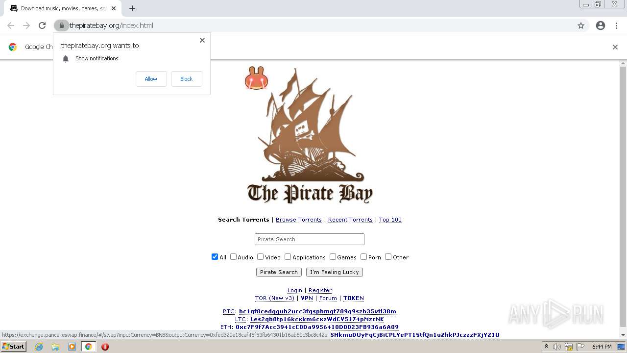Click inside the Pirate Search field
The width and height of the screenshot is (627, 353).
pos(310,239)
